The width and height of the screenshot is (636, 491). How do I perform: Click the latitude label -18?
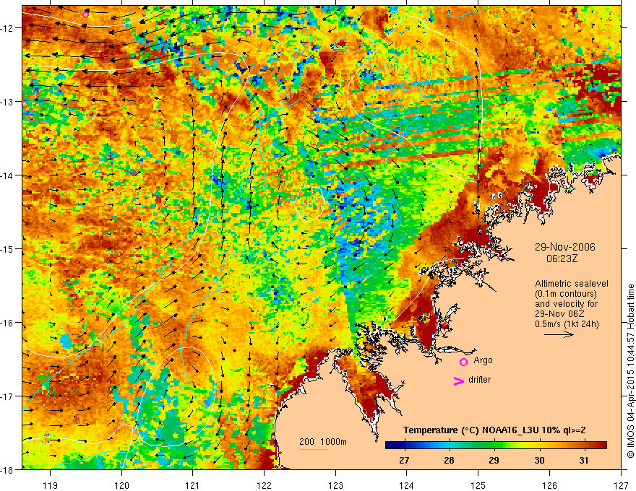pos(8,469)
